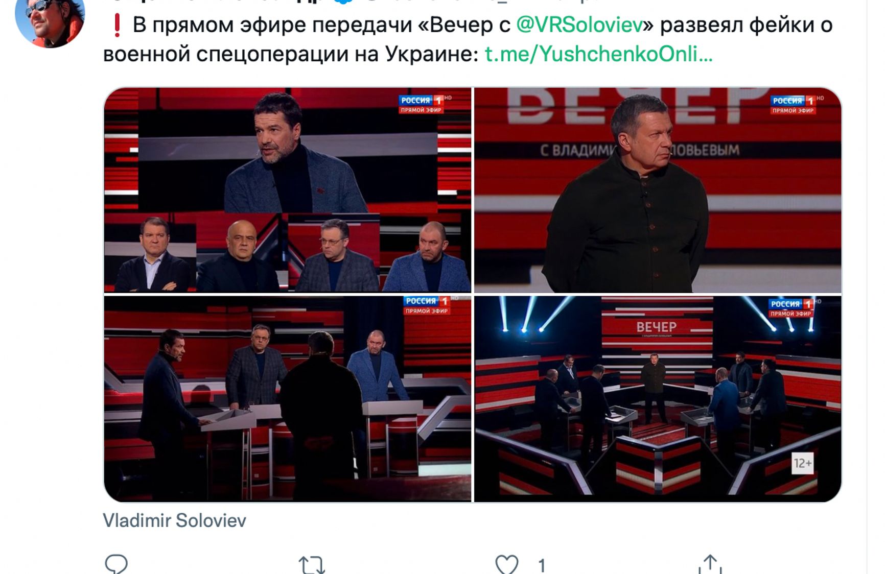Click the Россия 1 logo on host image
The image size is (885, 574).
[793, 104]
